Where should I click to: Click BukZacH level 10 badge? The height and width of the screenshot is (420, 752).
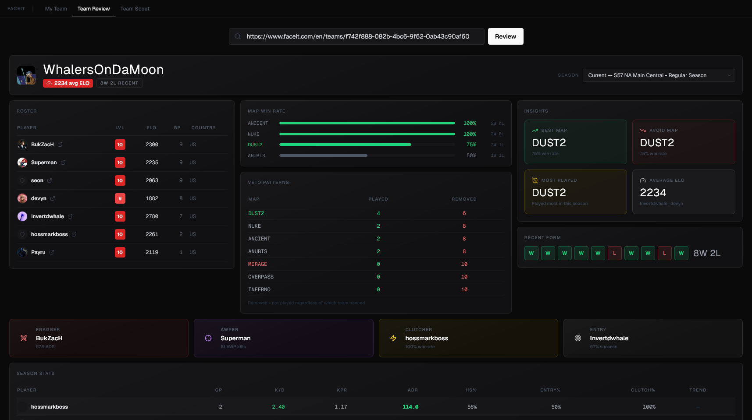pos(120,145)
